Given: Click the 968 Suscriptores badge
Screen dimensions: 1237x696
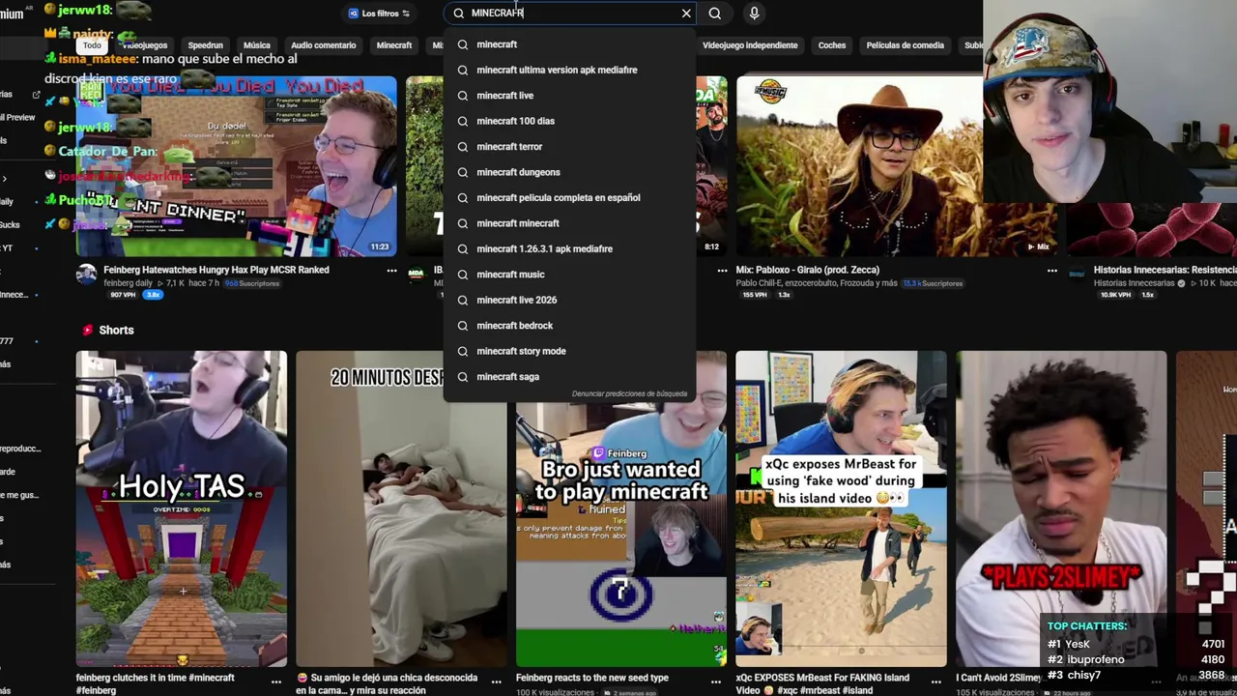Looking at the screenshot, I should [x=251, y=283].
